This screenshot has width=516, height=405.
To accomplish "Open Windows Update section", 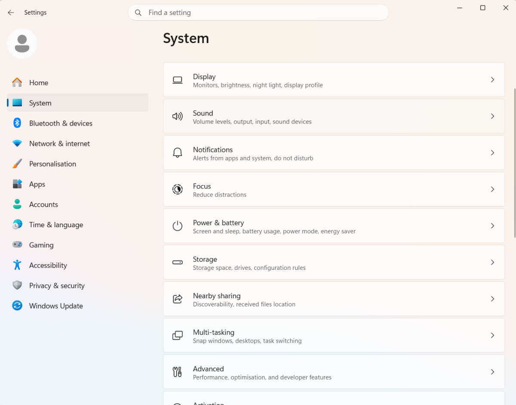I will point(77,306).
